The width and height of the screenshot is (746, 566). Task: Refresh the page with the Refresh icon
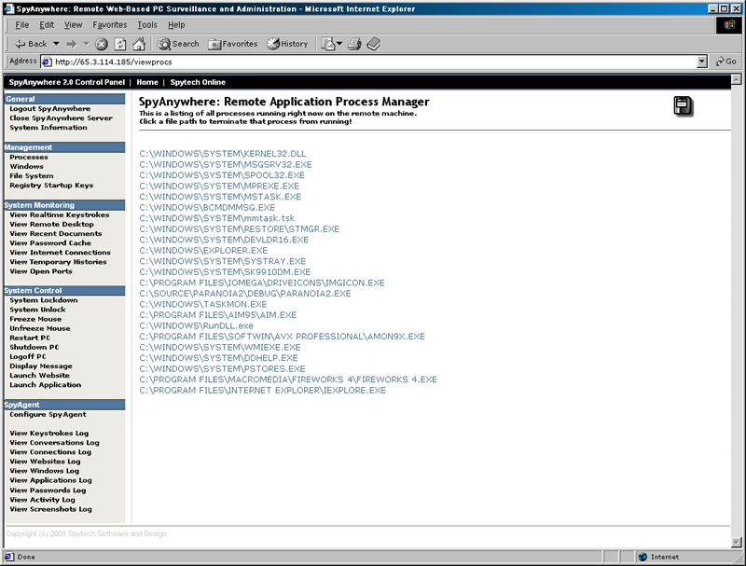[120, 44]
